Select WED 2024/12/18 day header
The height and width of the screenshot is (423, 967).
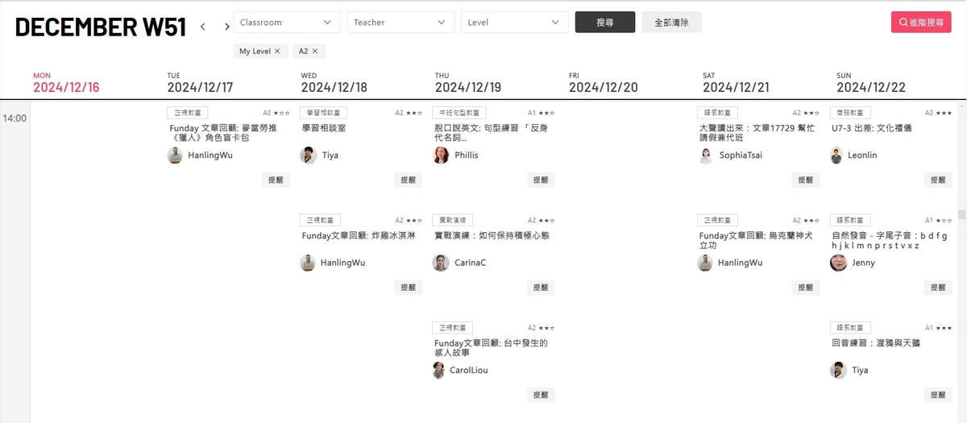[334, 83]
